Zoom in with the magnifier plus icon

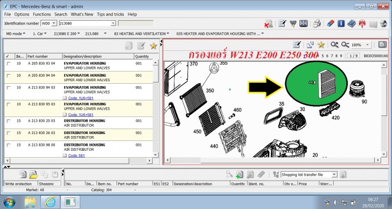[334, 45]
